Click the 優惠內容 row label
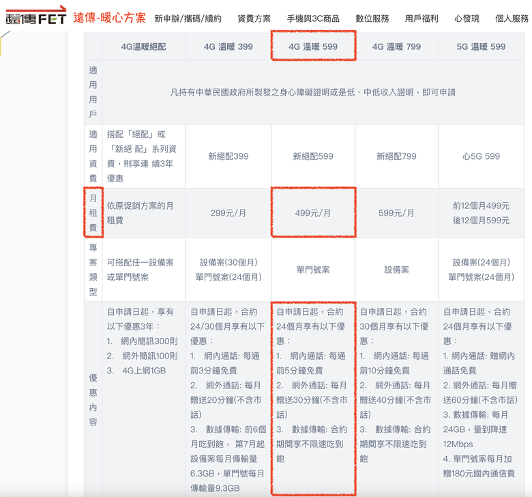The image size is (532, 497). pos(93,400)
